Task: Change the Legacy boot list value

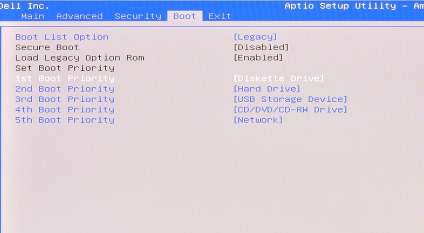Action: [255, 37]
